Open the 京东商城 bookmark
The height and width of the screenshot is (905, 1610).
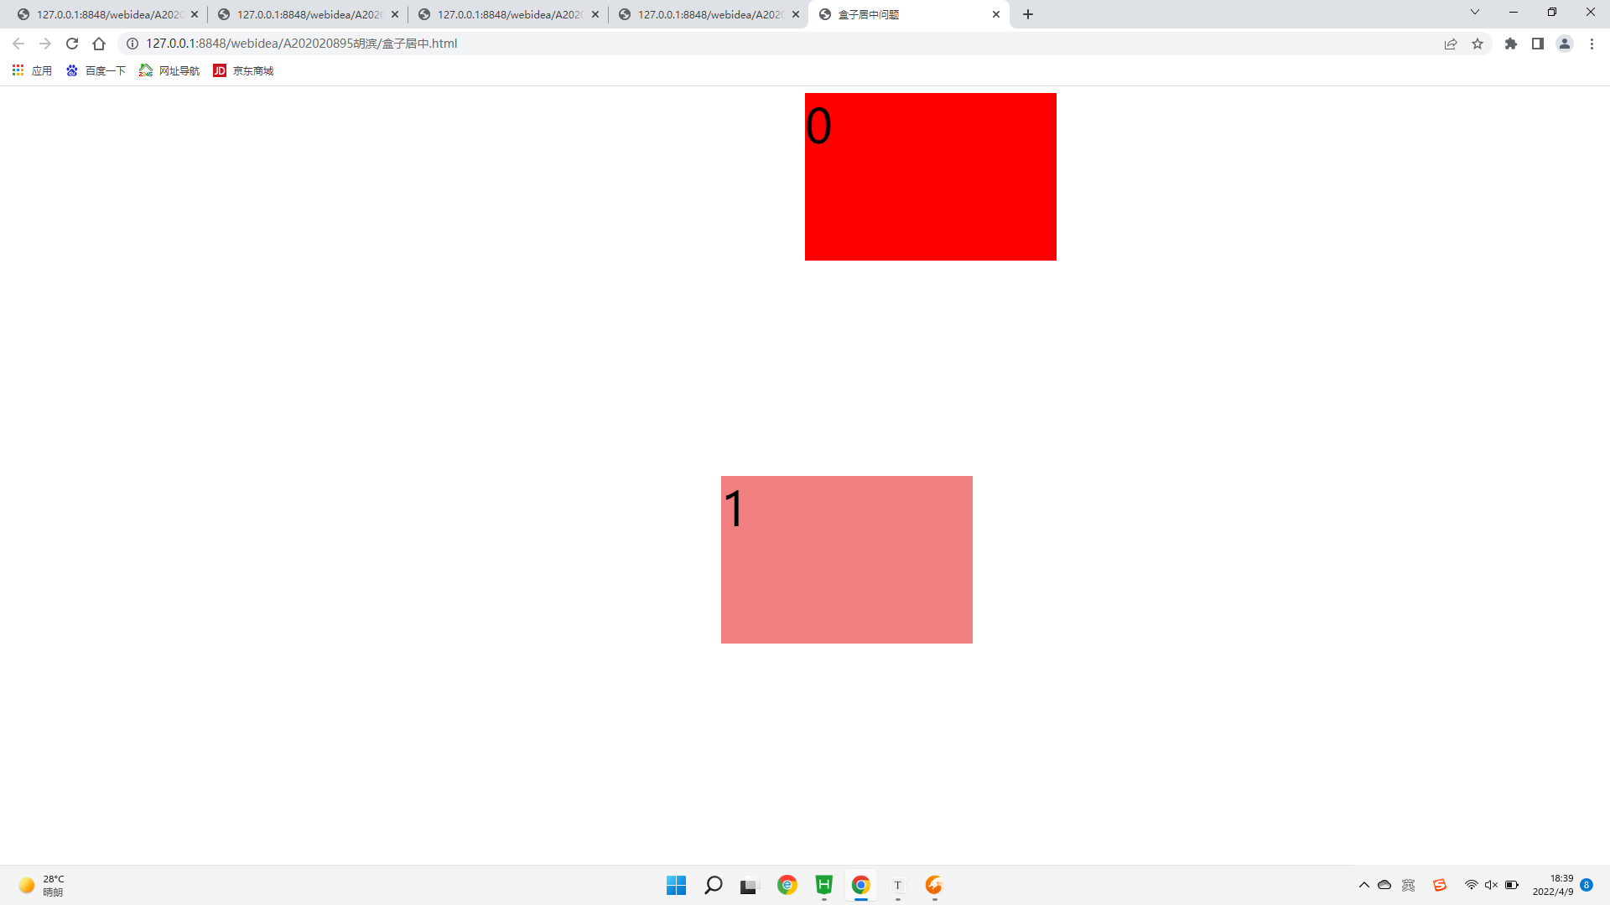click(244, 70)
